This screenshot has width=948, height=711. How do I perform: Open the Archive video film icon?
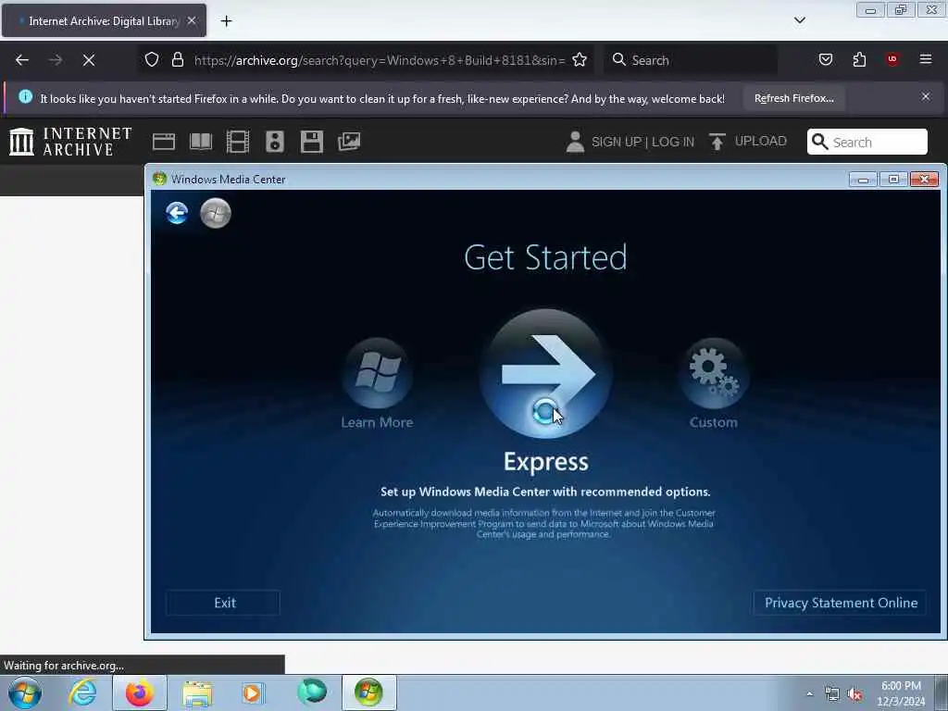238,142
